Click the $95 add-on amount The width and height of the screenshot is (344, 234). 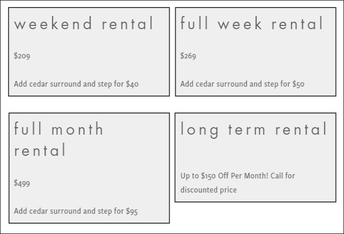(x=132, y=211)
